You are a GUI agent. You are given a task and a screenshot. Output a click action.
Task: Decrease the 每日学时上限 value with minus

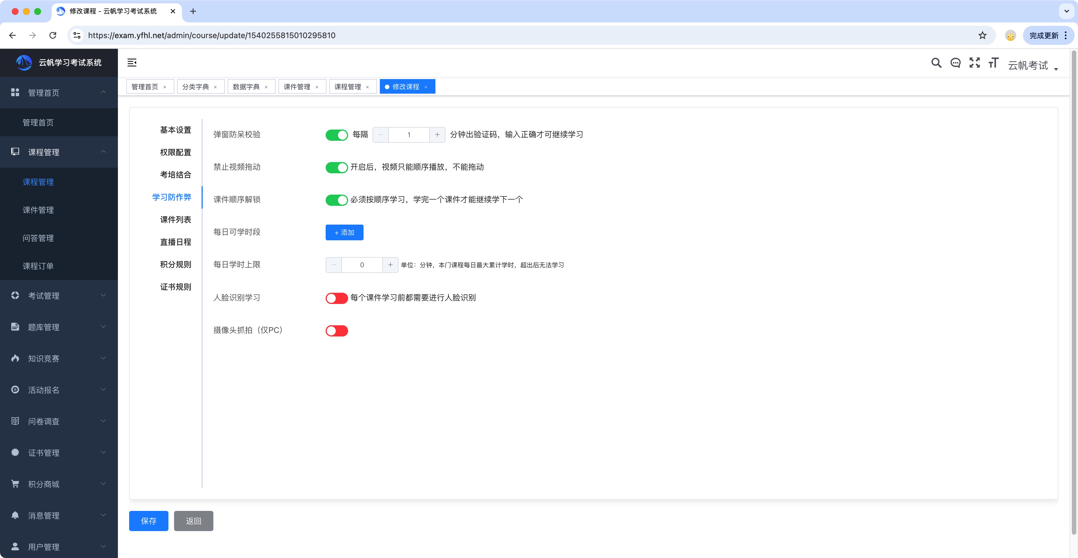point(334,265)
